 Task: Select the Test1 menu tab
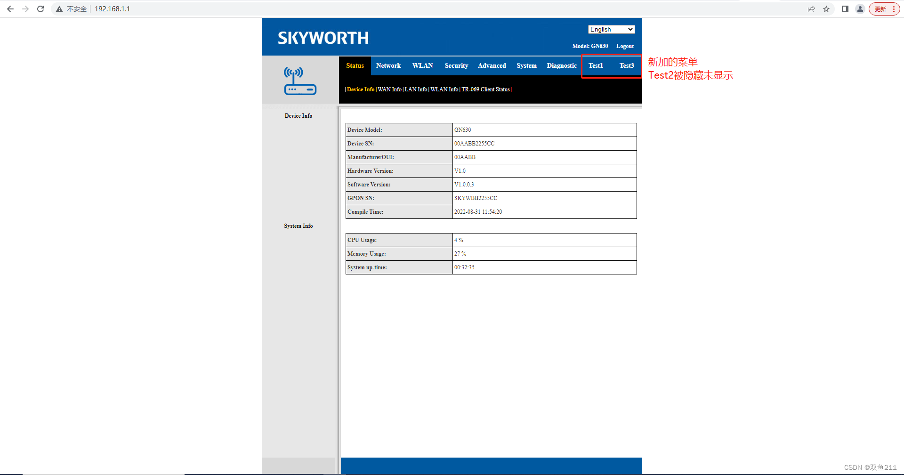596,65
